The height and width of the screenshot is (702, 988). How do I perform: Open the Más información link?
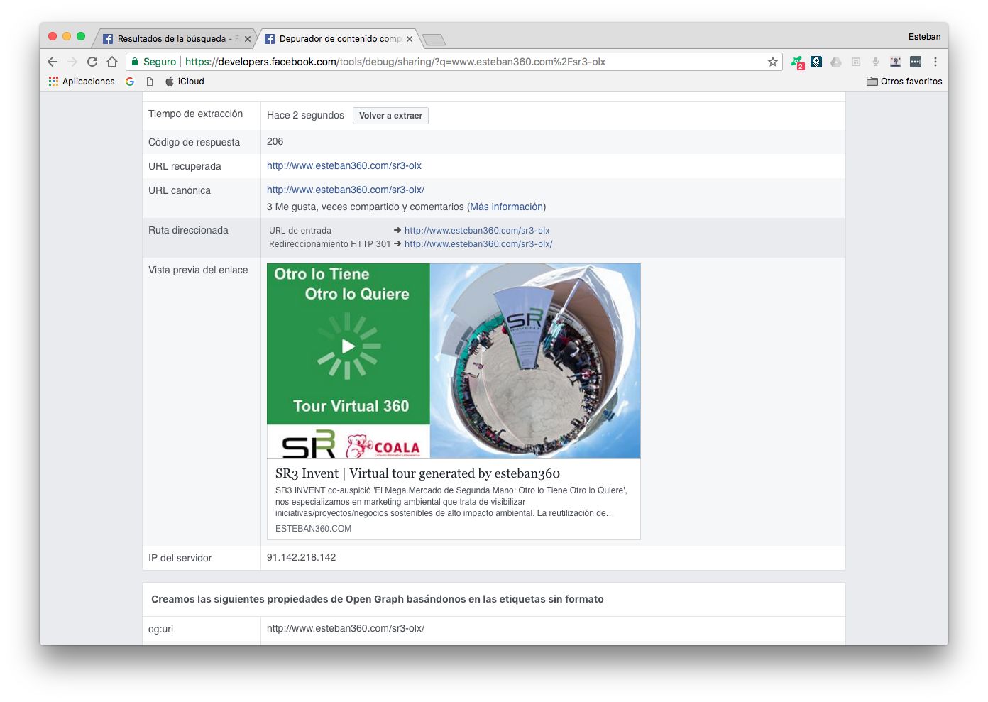pos(506,207)
